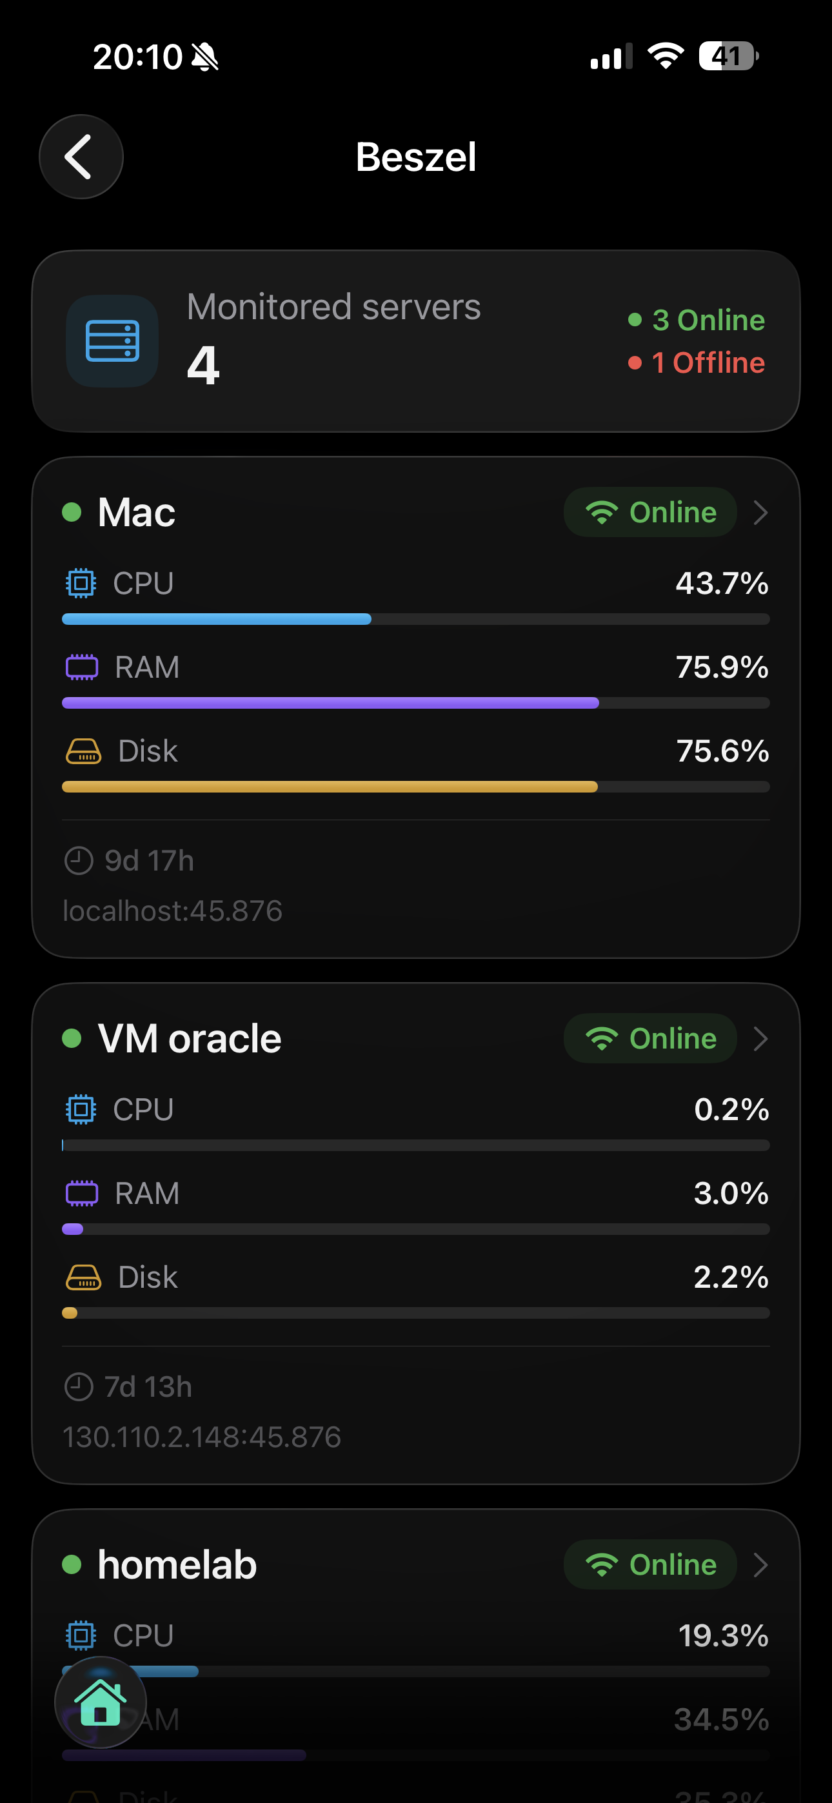
Task: Expand the Mac server details chevron
Action: (x=760, y=513)
